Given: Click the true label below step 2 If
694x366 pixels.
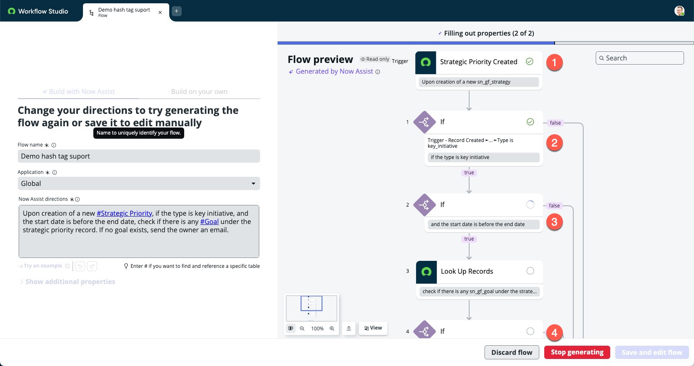Looking at the screenshot, I should tap(469, 239).
